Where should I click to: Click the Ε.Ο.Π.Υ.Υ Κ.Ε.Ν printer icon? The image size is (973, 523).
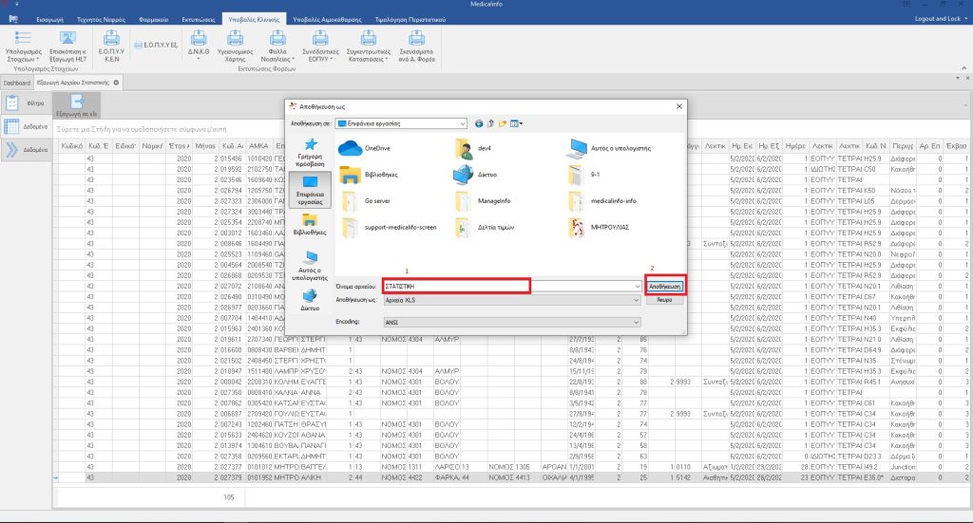point(109,39)
